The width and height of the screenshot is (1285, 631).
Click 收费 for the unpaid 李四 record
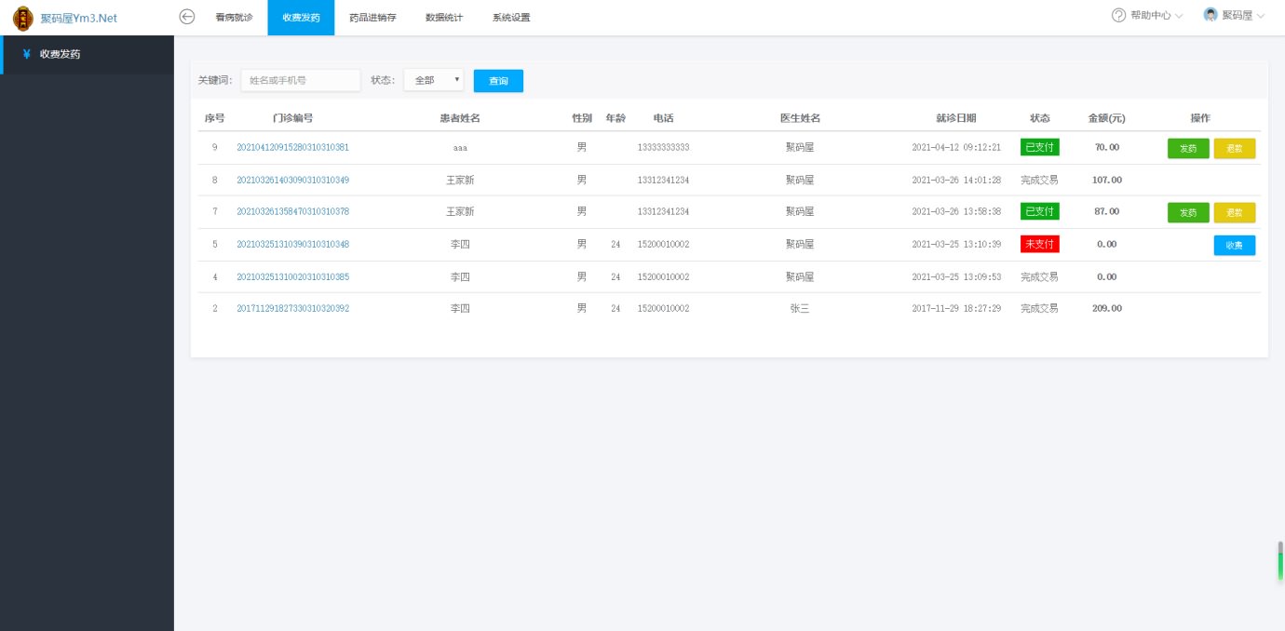click(x=1234, y=245)
